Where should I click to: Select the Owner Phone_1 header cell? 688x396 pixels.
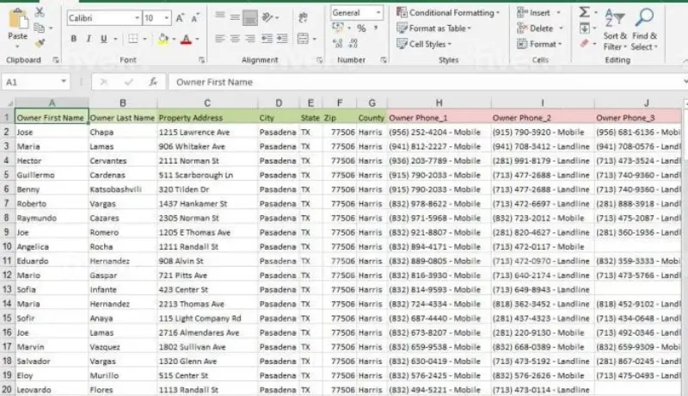(x=439, y=118)
